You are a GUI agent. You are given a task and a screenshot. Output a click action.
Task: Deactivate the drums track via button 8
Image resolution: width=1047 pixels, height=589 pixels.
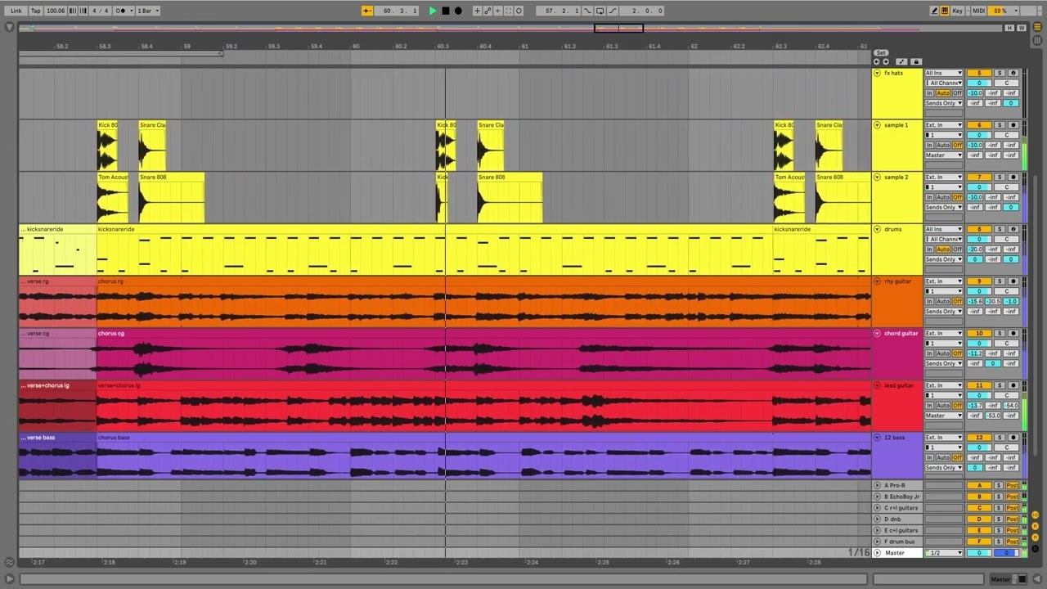pyautogui.click(x=979, y=229)
